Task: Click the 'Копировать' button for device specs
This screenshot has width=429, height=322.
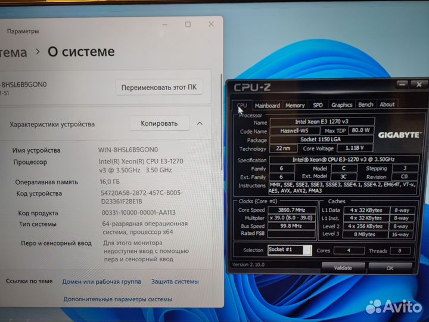Action: point(159,123)
